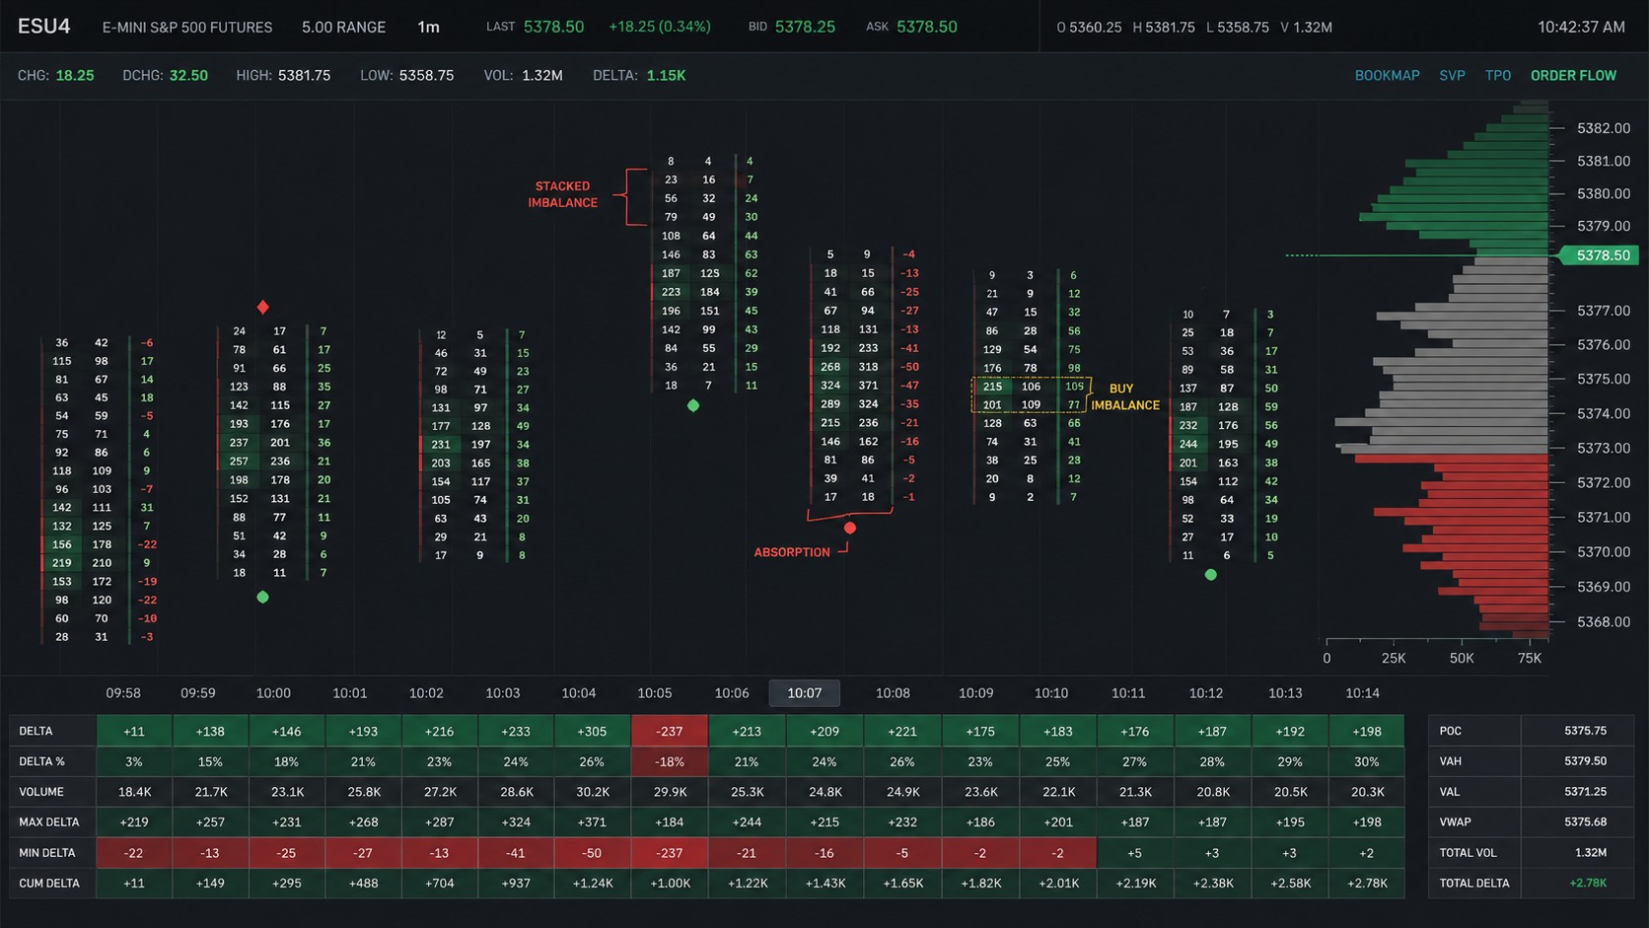Viewport: 1649px width, 928px height.
Task: Click the DELTA 1.15K header value
Action: coord(666,75)
